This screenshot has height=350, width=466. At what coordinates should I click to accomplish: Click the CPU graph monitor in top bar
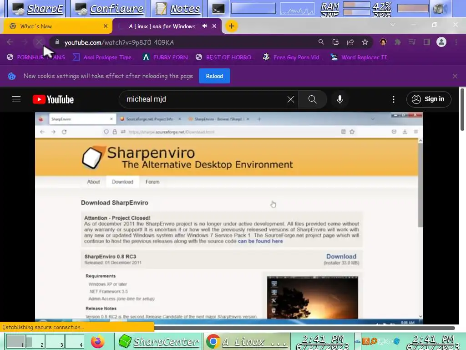[297, 9]
